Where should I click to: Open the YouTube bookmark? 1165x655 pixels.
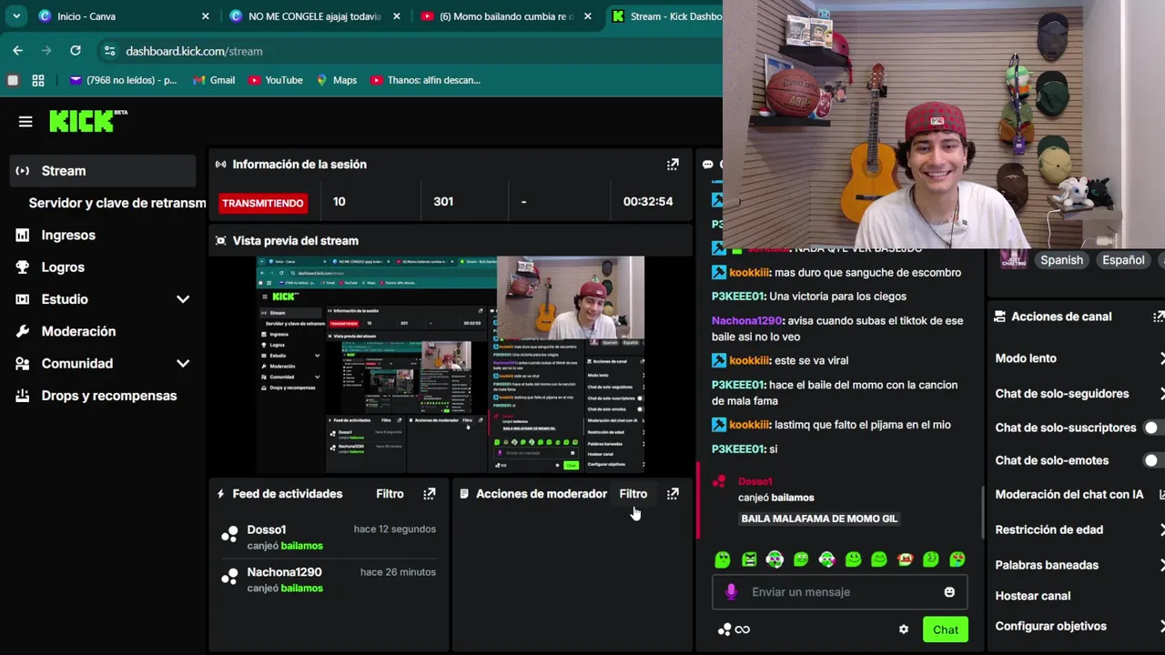274,80
